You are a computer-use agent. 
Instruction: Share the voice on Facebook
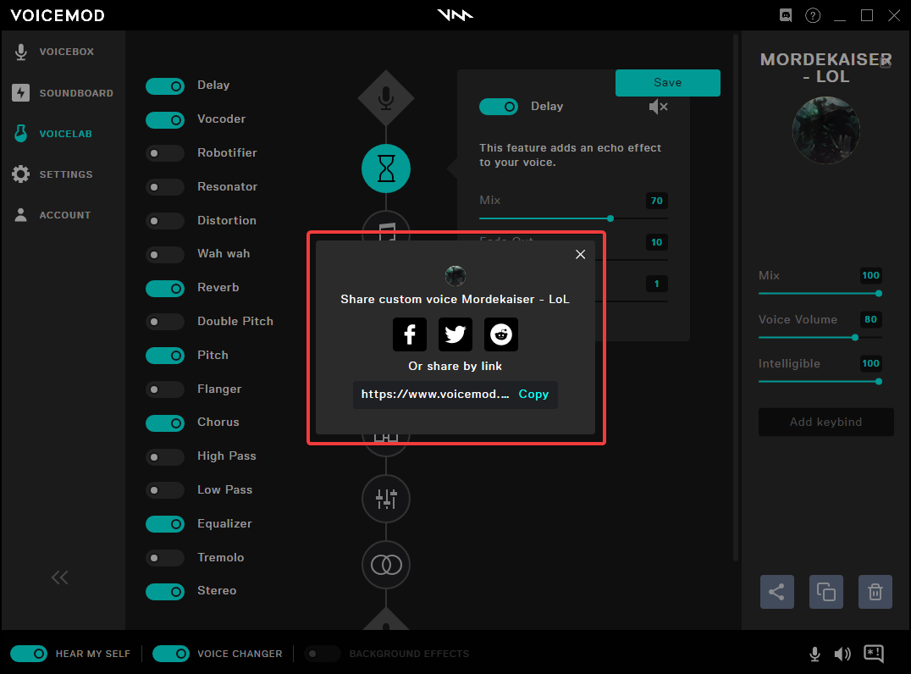click(410, 334)
